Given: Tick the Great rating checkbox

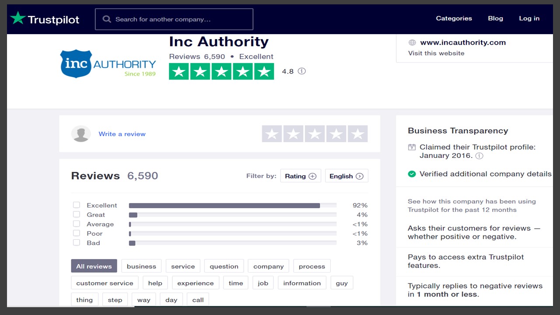Looking at the screenshot, I should (77, 214).
